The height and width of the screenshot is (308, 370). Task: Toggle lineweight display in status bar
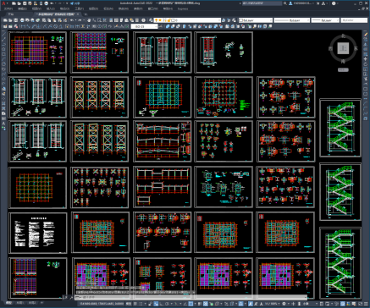(200, 304)
